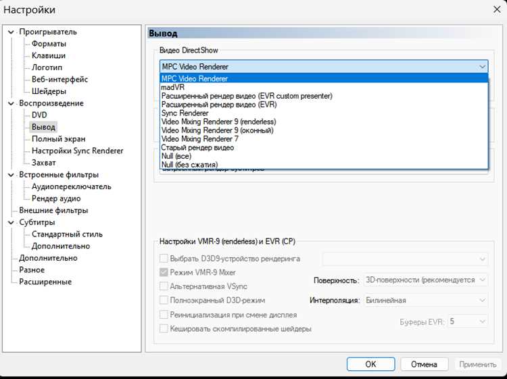Toggle Режим VMR-9 Mixer checkbox
Viewport: 507px width, 379px height.
tap(164, 272)
